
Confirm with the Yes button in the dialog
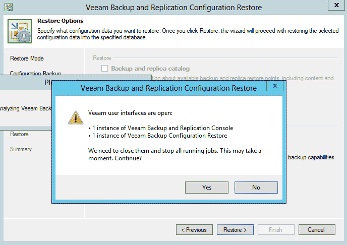(206, 188)
